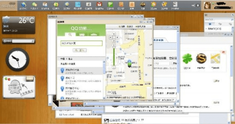The image size is (235, 124).
Task: Switch to the bus route tab in QQ map
Action: [x=82, y=34]
